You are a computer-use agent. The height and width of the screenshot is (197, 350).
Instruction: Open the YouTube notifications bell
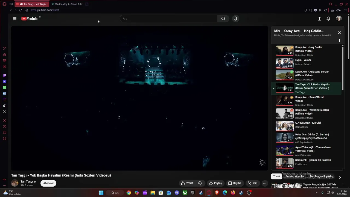click(x=328, y=19)
